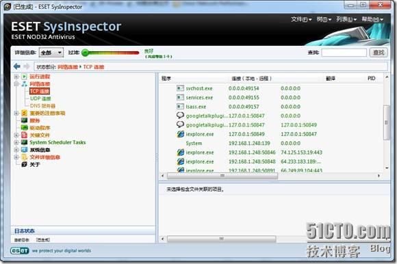397x264 pixels.
Task: Click the important registry entries icon
Action: coord(25,113)
